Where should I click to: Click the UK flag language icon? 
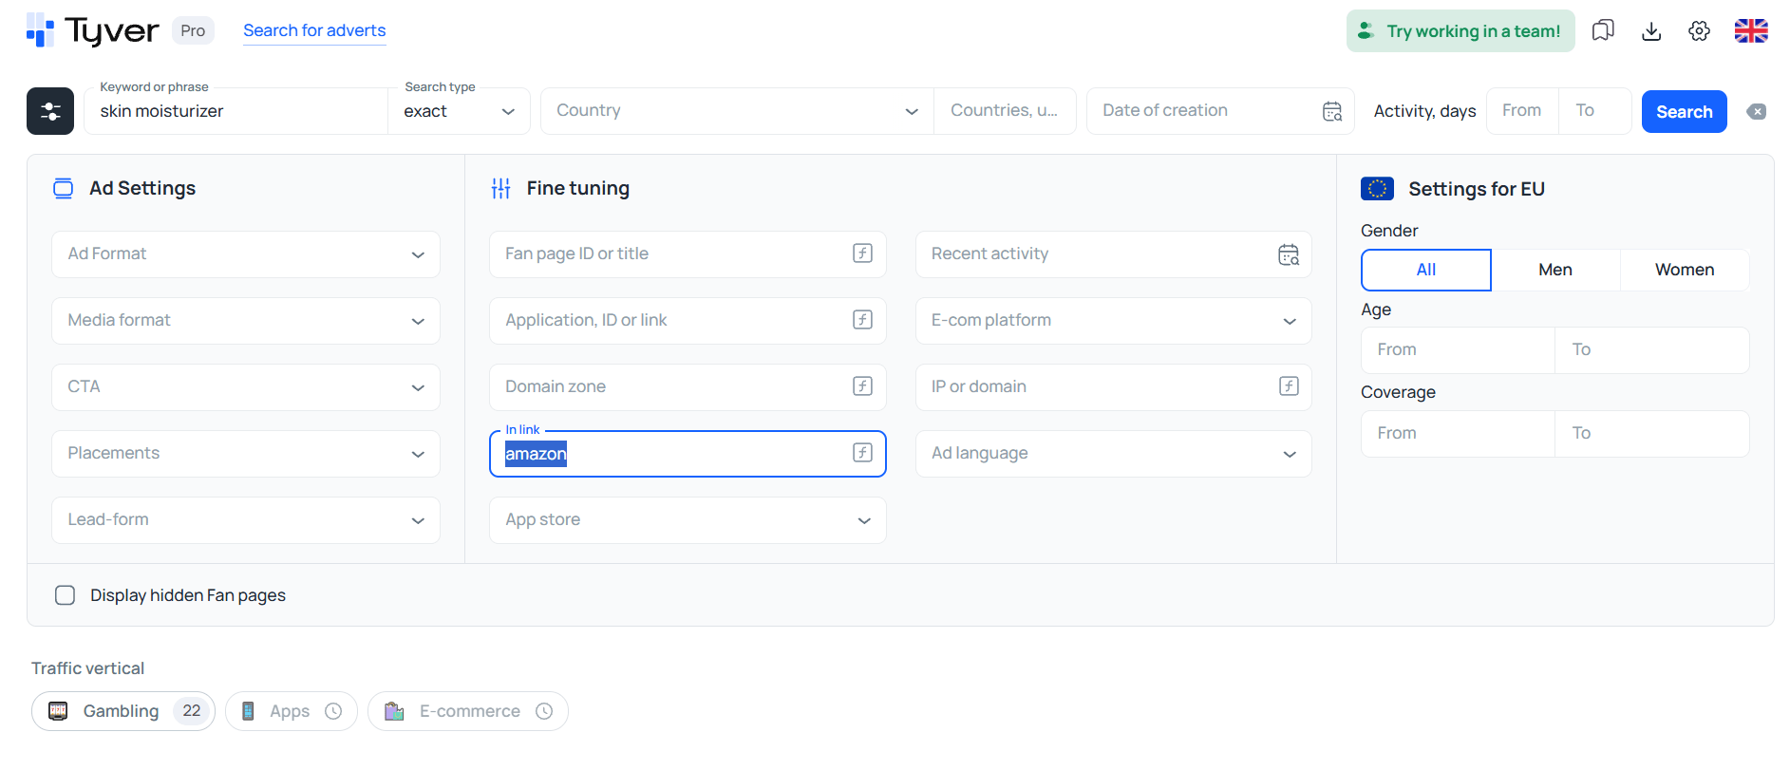point(1751,30)
